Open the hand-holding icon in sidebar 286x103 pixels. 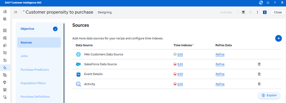tap(5, 82)
